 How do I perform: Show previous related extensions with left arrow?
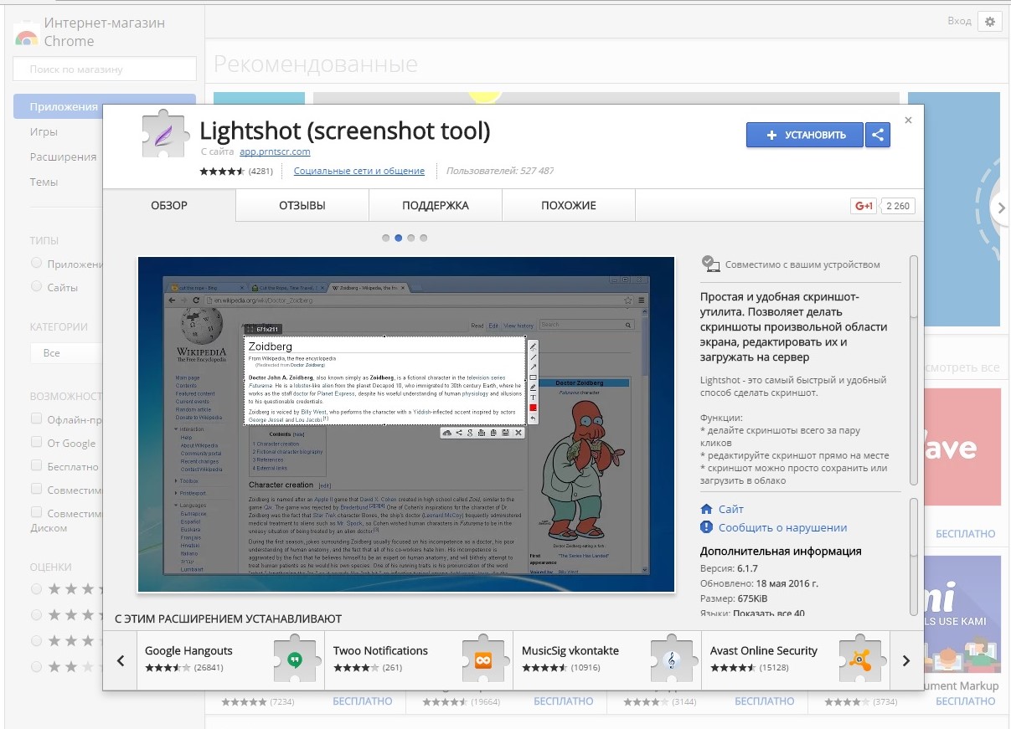coord(121,660)
